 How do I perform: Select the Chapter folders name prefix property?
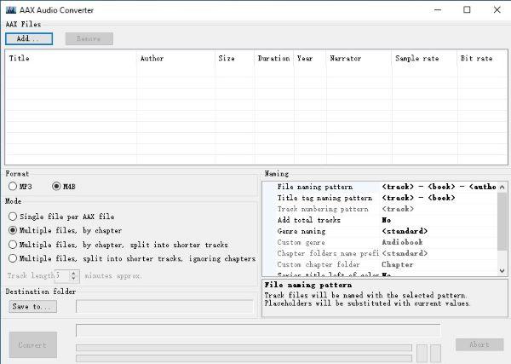[328, 253]
